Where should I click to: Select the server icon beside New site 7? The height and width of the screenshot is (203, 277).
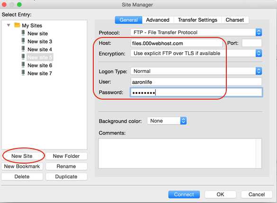click(23, 73)
